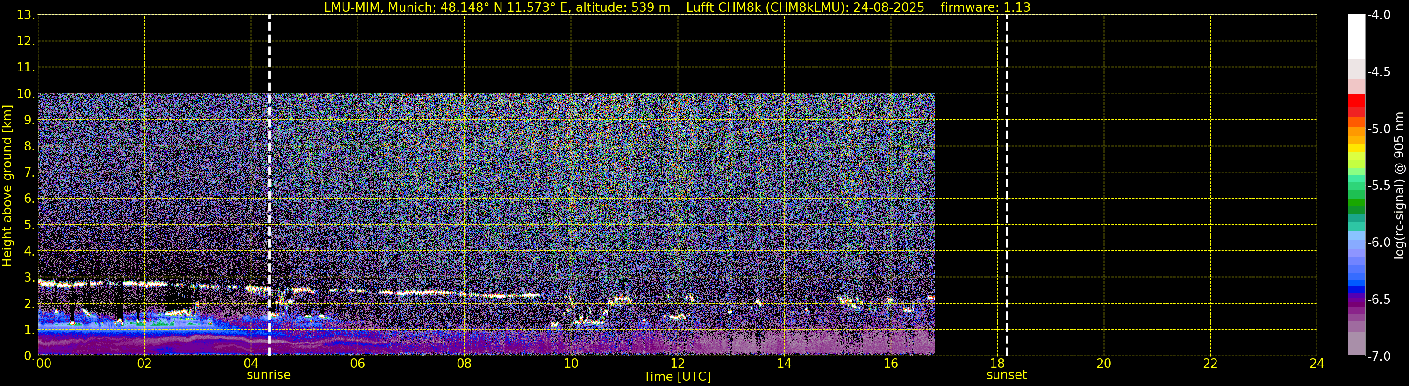Image resolution: width=1409 pixels, height=386 pixels.
Task: Click the colorbar tick label '-4.0'
Action: (x=1378, y=15)
